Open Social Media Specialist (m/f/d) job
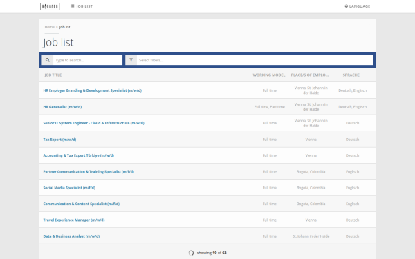The width and height of the screenshot is (415, 259). (x=69, y=188)
